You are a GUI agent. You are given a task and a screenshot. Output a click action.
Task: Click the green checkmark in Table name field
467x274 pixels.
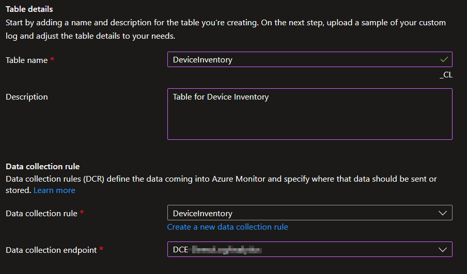(444, 59)
